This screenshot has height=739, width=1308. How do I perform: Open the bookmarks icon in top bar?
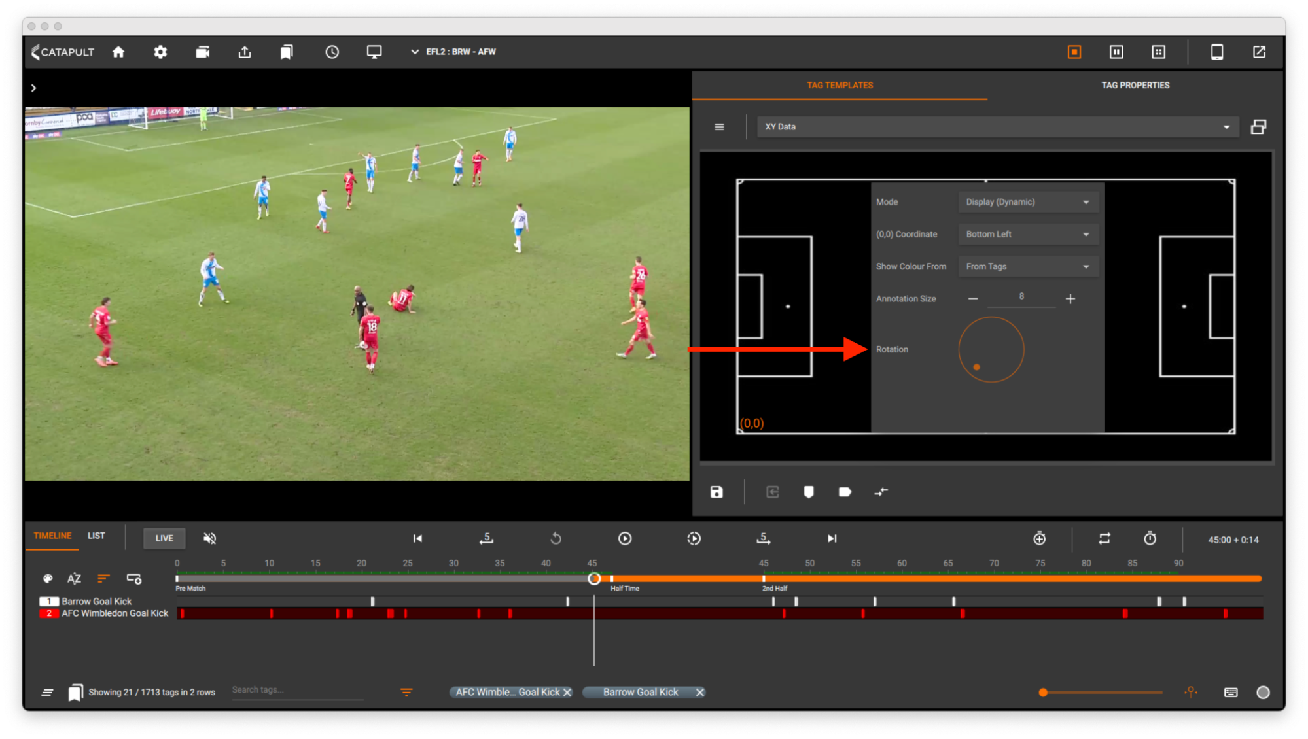(287, 52)
